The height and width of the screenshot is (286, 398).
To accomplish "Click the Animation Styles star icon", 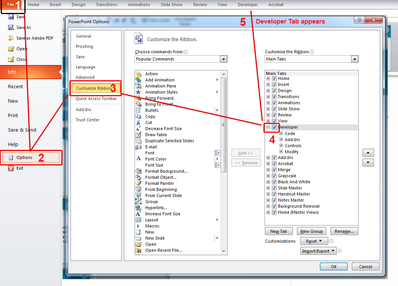I will [138, 92].
